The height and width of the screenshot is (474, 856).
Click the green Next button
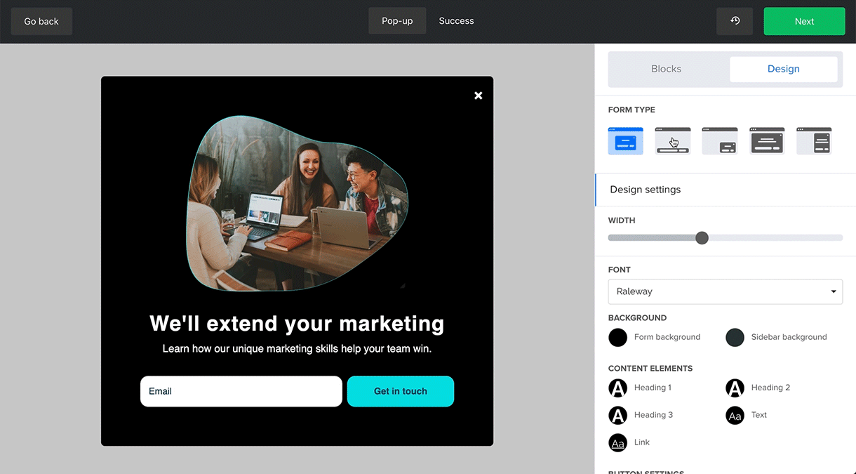click(x=804, y=21)
